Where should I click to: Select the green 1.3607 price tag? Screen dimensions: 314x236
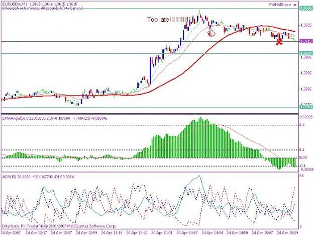(306, 53)
